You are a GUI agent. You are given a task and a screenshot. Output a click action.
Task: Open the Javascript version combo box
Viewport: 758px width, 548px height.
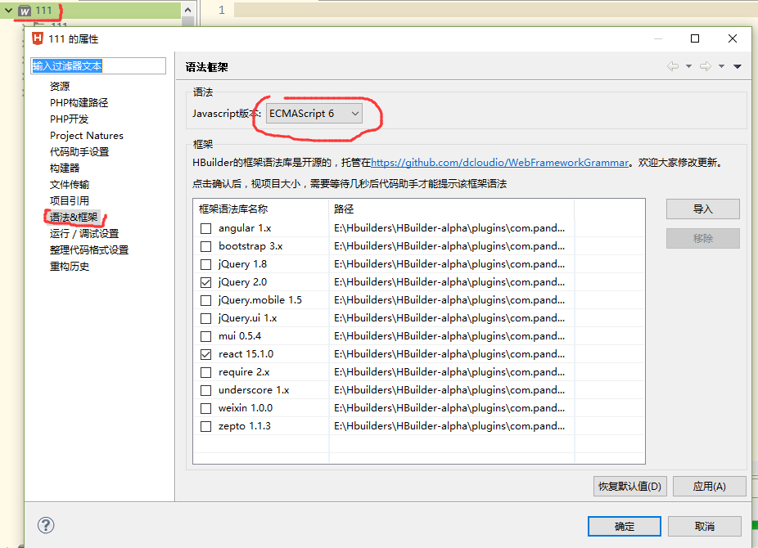pos(314,114)
